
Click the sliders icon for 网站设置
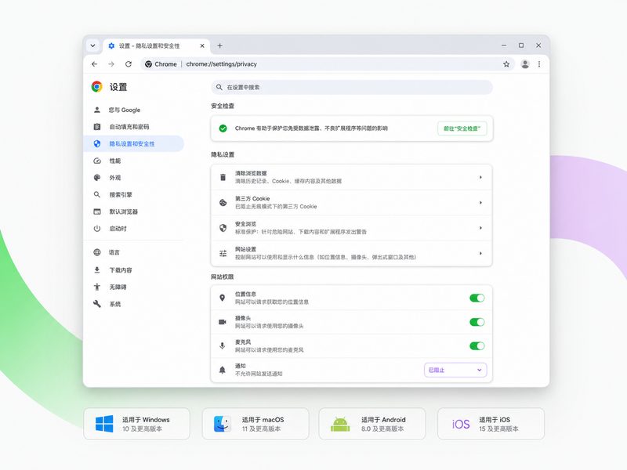tap(223, 253)
